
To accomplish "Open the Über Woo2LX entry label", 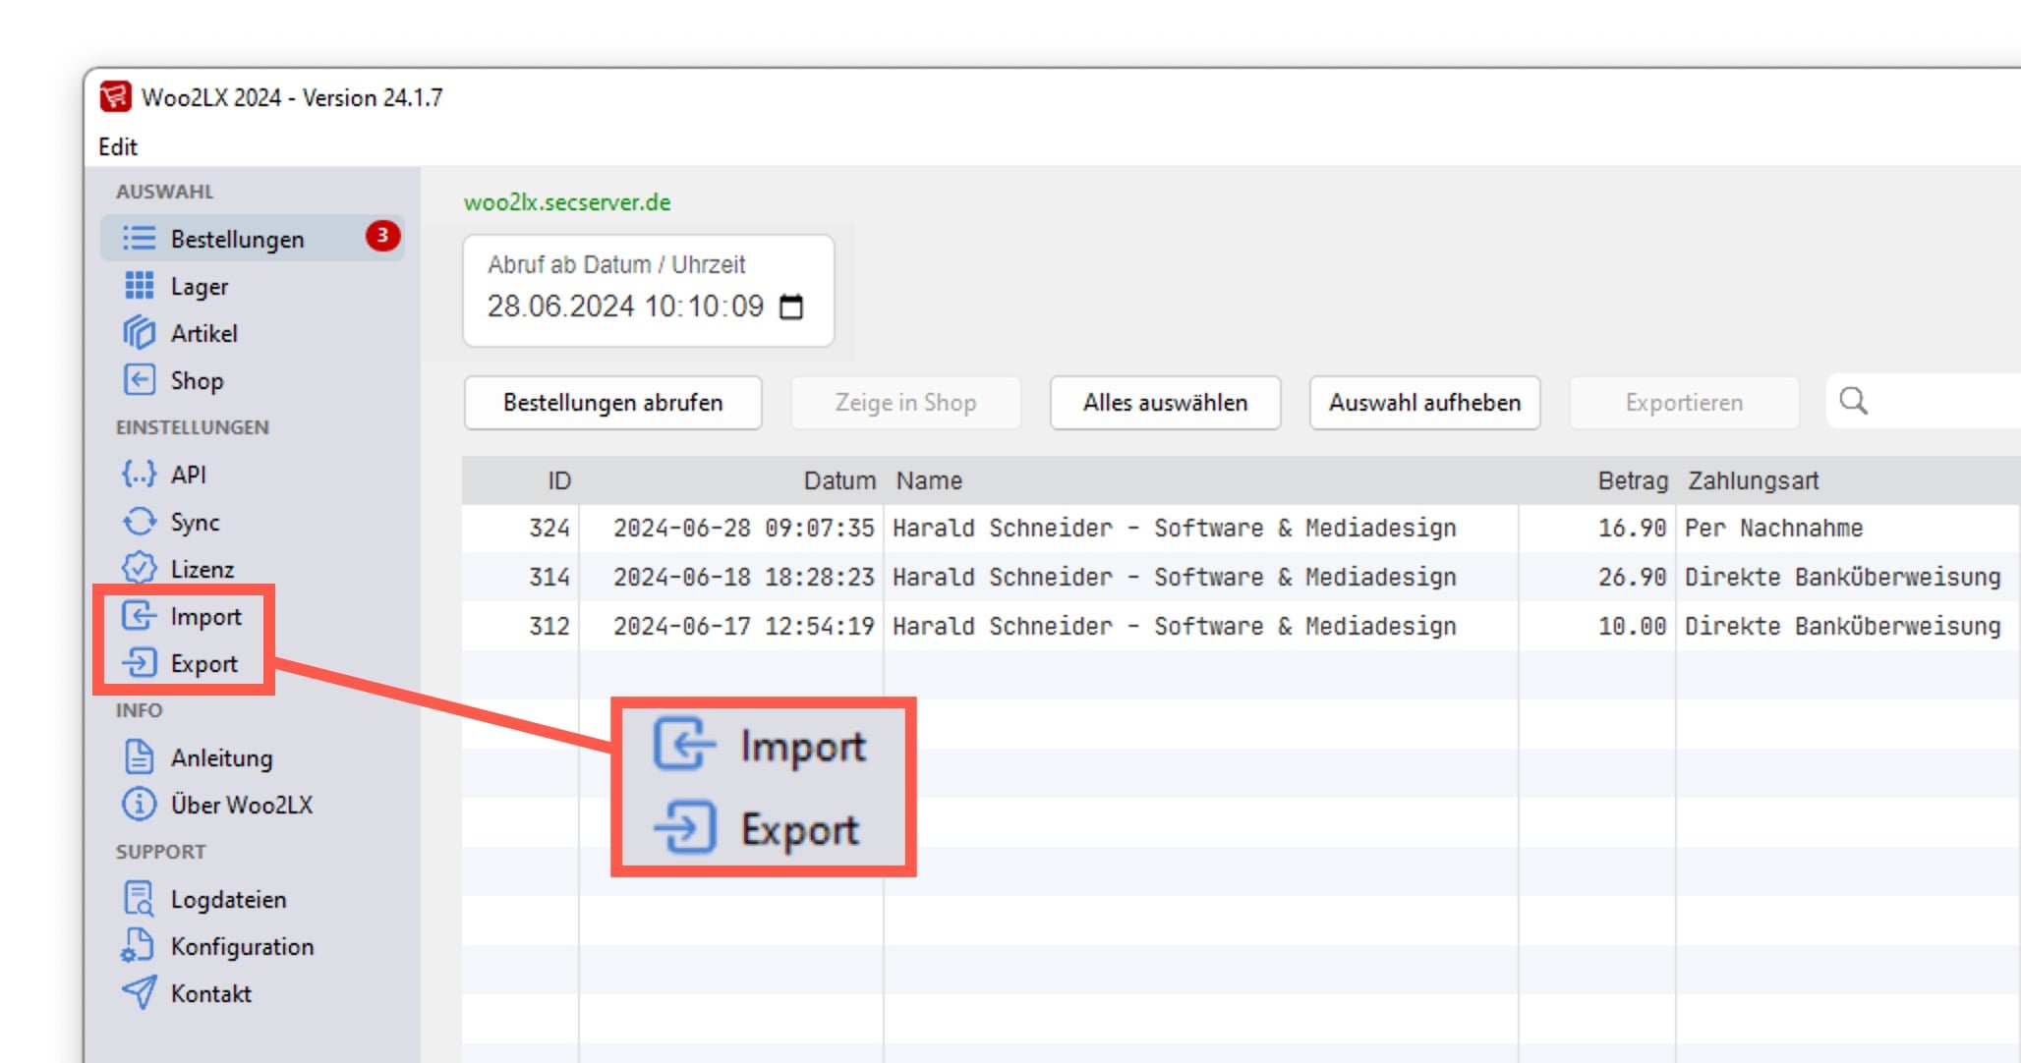I will (242, 805).
